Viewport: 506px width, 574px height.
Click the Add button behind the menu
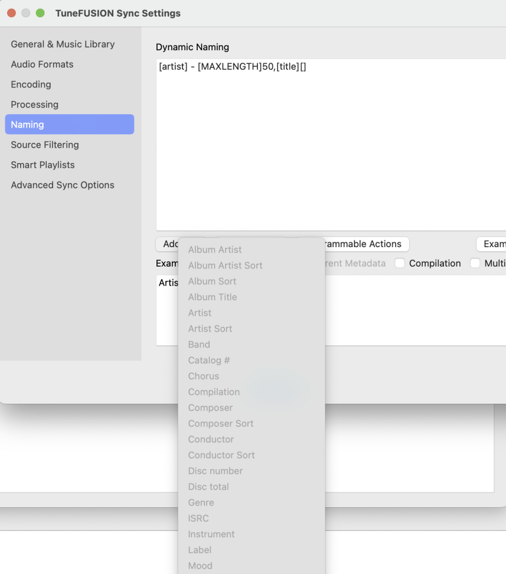click(168, 244)
